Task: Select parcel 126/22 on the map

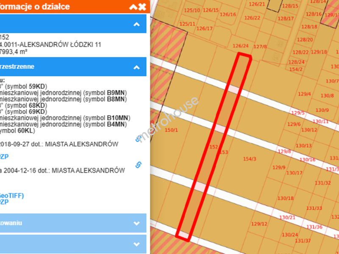Action: (252, 18)
